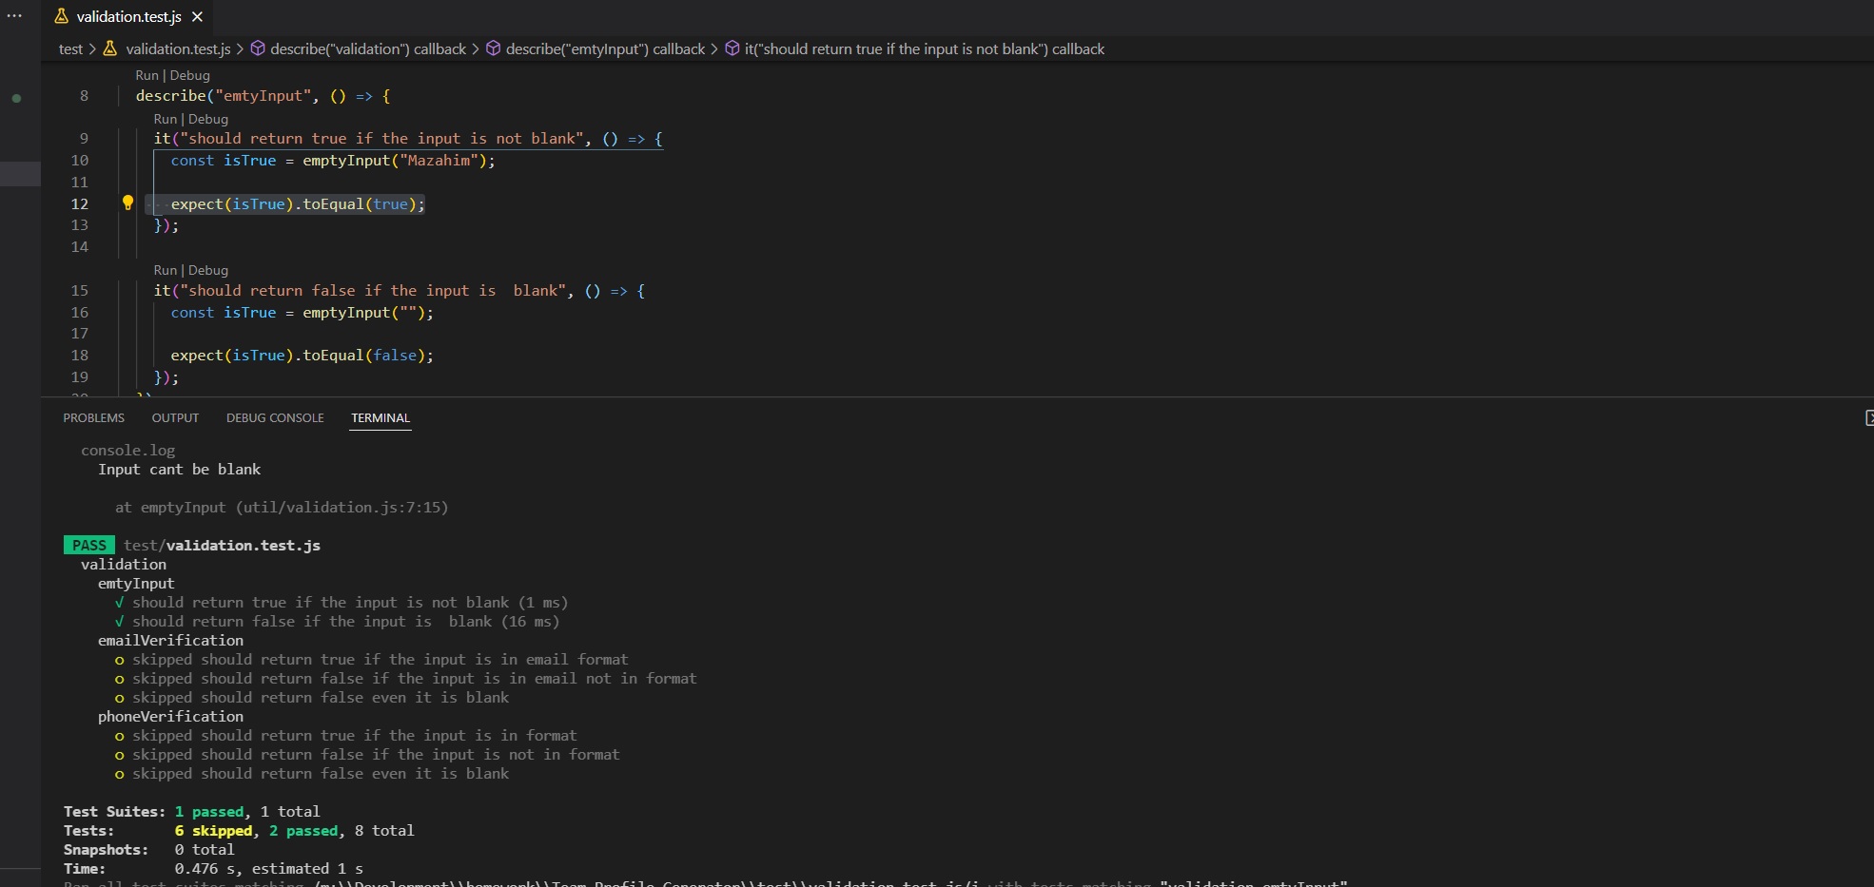Click the purple symbol icon before describe("validation") breadcrumb

pos(258,48)
